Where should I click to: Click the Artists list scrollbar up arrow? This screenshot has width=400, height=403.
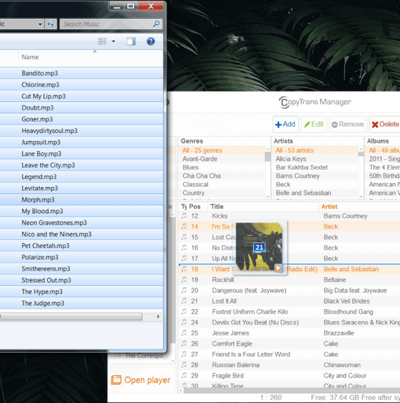[x=361, y=149]
